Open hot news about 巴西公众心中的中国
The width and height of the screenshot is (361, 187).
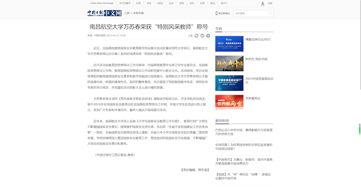[x=244, y=132]
